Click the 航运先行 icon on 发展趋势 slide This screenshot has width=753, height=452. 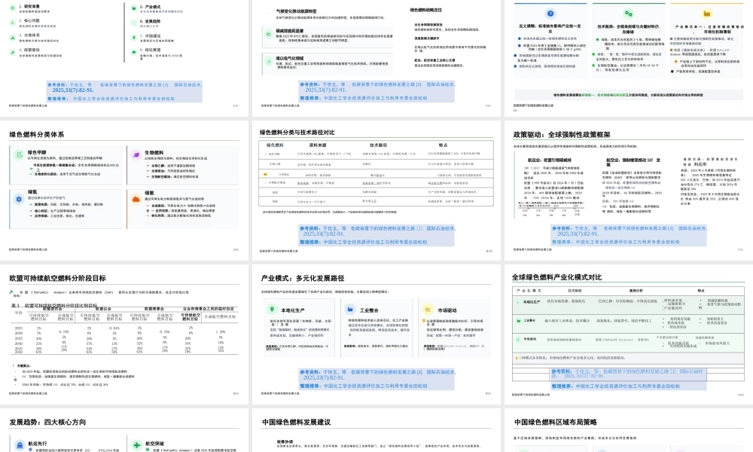point(20,444)
